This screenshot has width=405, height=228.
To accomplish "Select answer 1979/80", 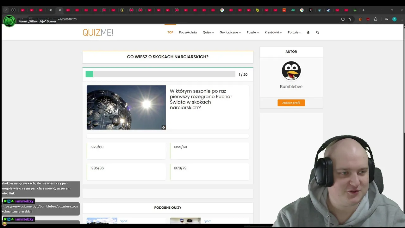I will pos(126,151).
